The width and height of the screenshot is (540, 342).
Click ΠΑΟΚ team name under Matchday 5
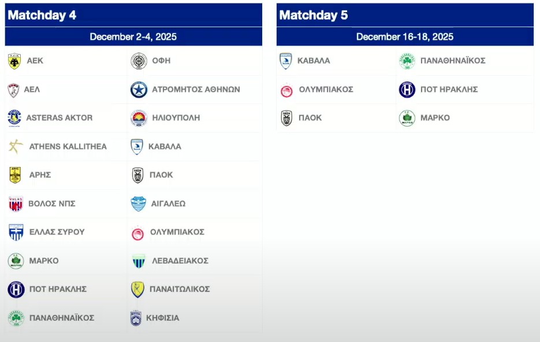click(310, 118)
